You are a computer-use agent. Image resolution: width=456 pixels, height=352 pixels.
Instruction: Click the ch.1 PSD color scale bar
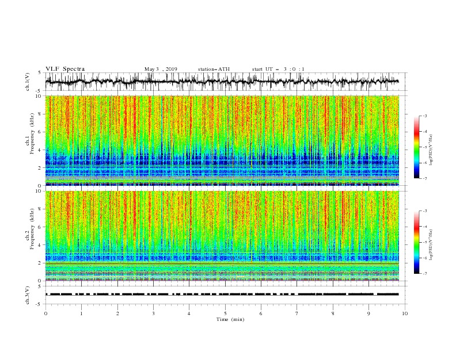pyautogui.click(x=416, y=147)
